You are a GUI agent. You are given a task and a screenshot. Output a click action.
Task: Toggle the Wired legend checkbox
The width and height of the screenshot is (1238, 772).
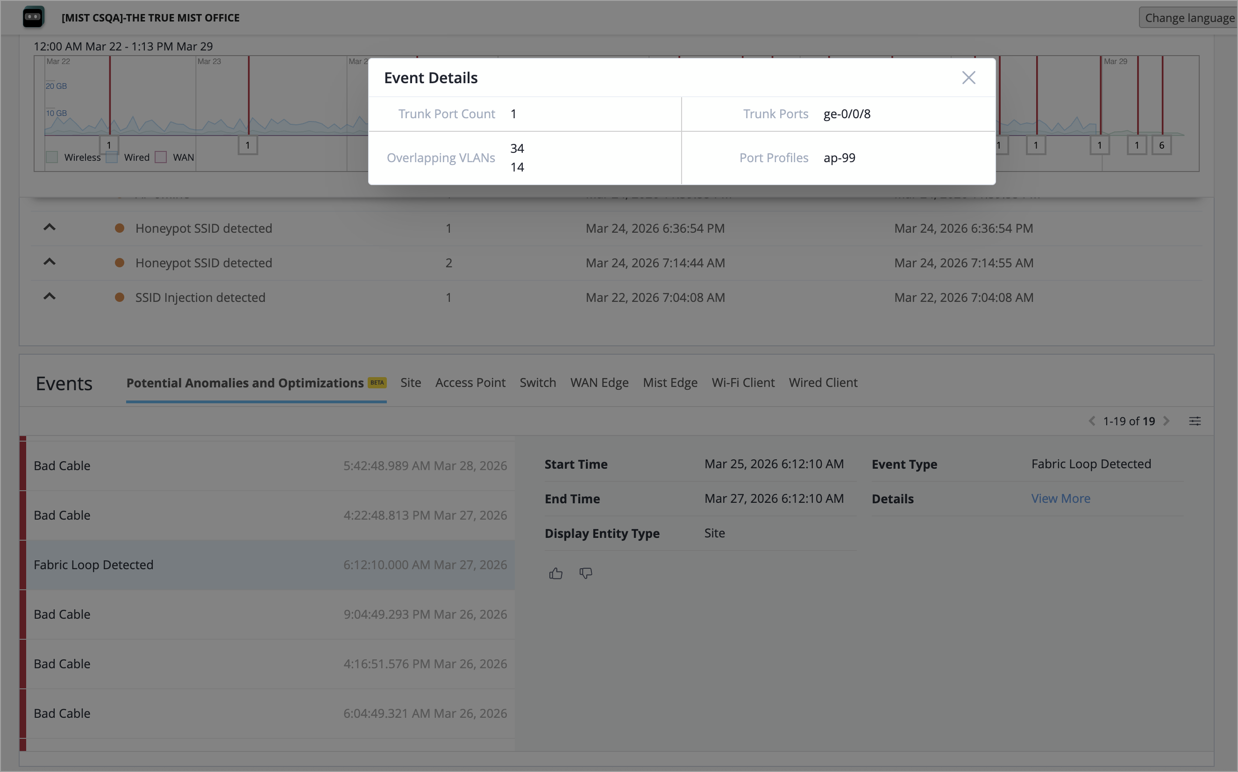(112, 157)
